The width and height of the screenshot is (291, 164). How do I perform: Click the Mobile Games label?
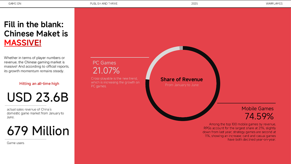coord(257,109)
